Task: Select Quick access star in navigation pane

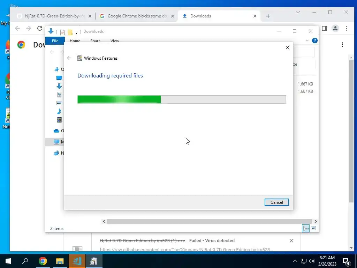Action: click(x=57, y=69)
